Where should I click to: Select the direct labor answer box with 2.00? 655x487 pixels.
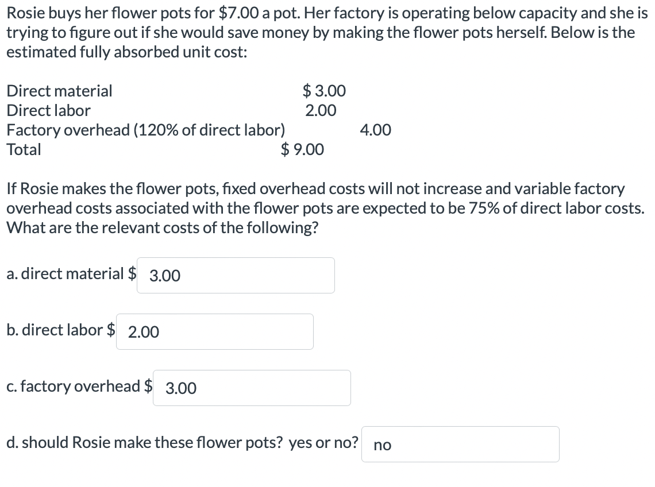(x=215, y=331)
